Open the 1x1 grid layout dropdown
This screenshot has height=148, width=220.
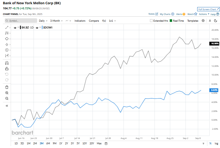pos(112,21)
